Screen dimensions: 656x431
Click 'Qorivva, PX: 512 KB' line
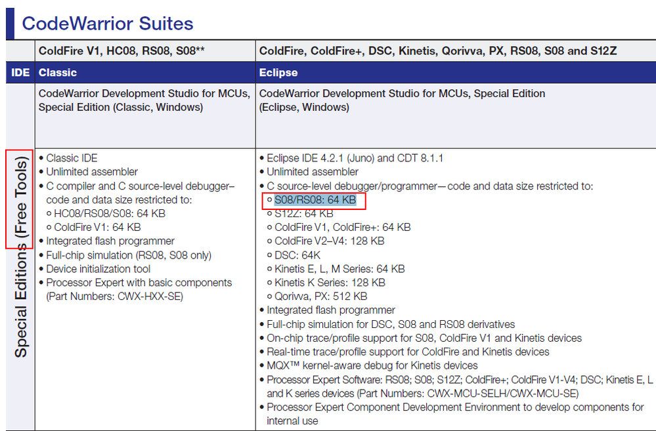[320, 297]
